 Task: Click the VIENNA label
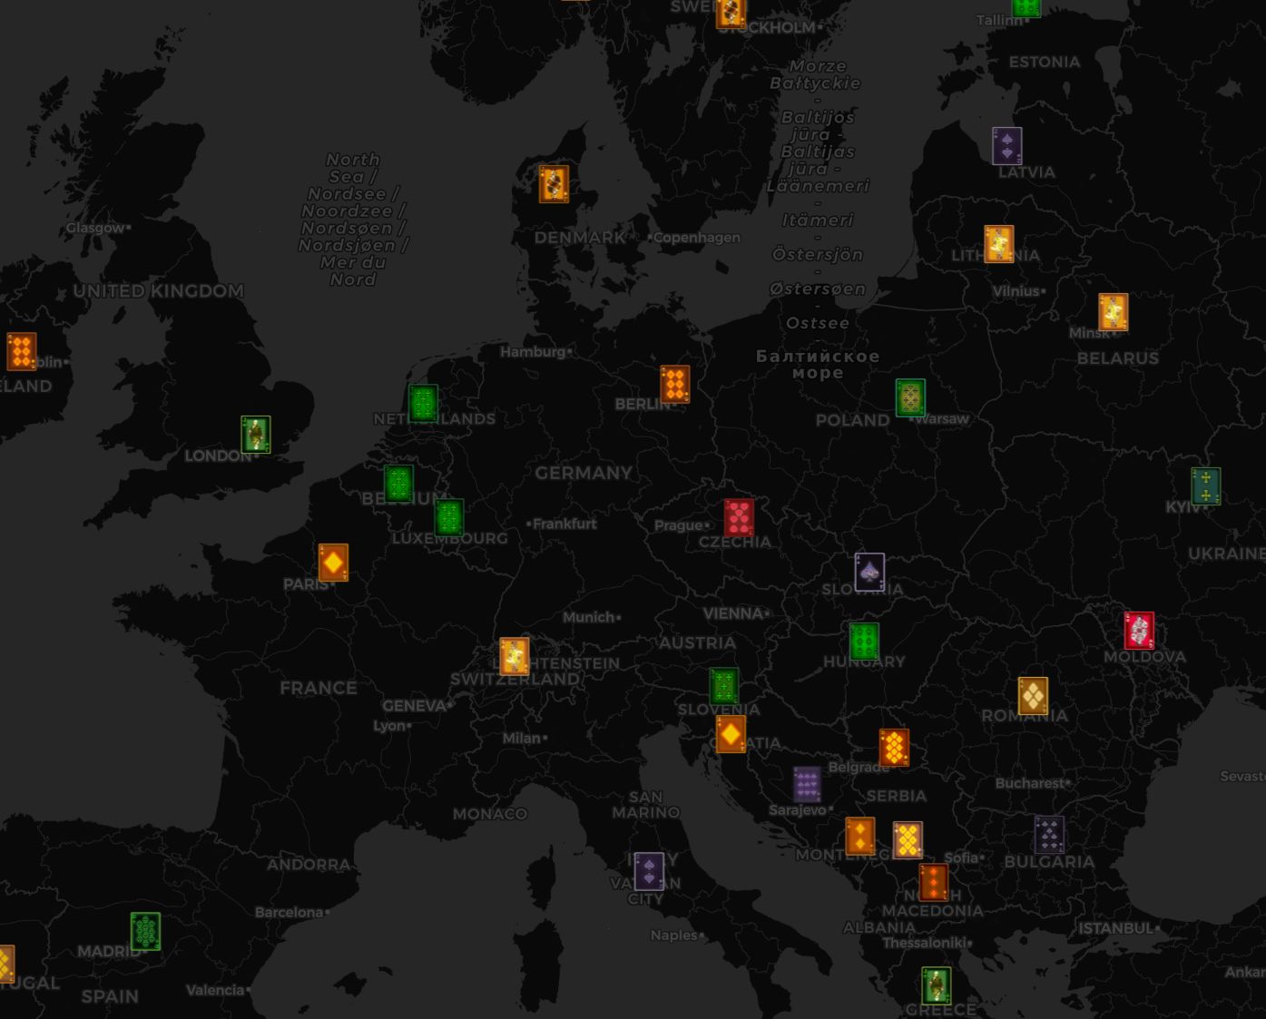(x=733, y=614)
